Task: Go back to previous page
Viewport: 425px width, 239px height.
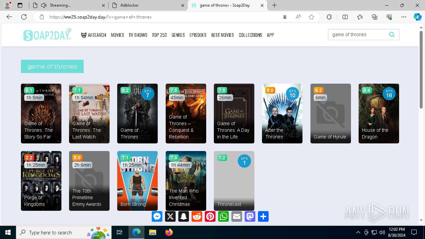Action: coord(9,17)
